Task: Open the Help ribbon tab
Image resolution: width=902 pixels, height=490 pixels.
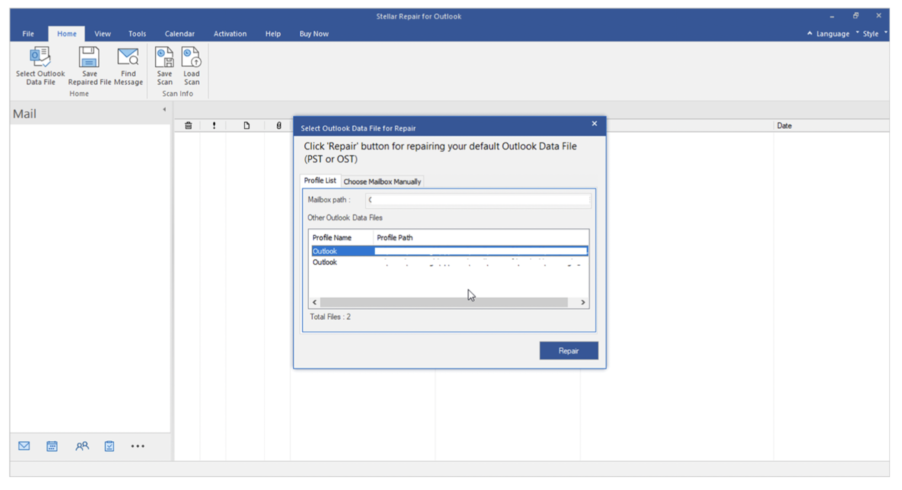Action: point(273,33)
